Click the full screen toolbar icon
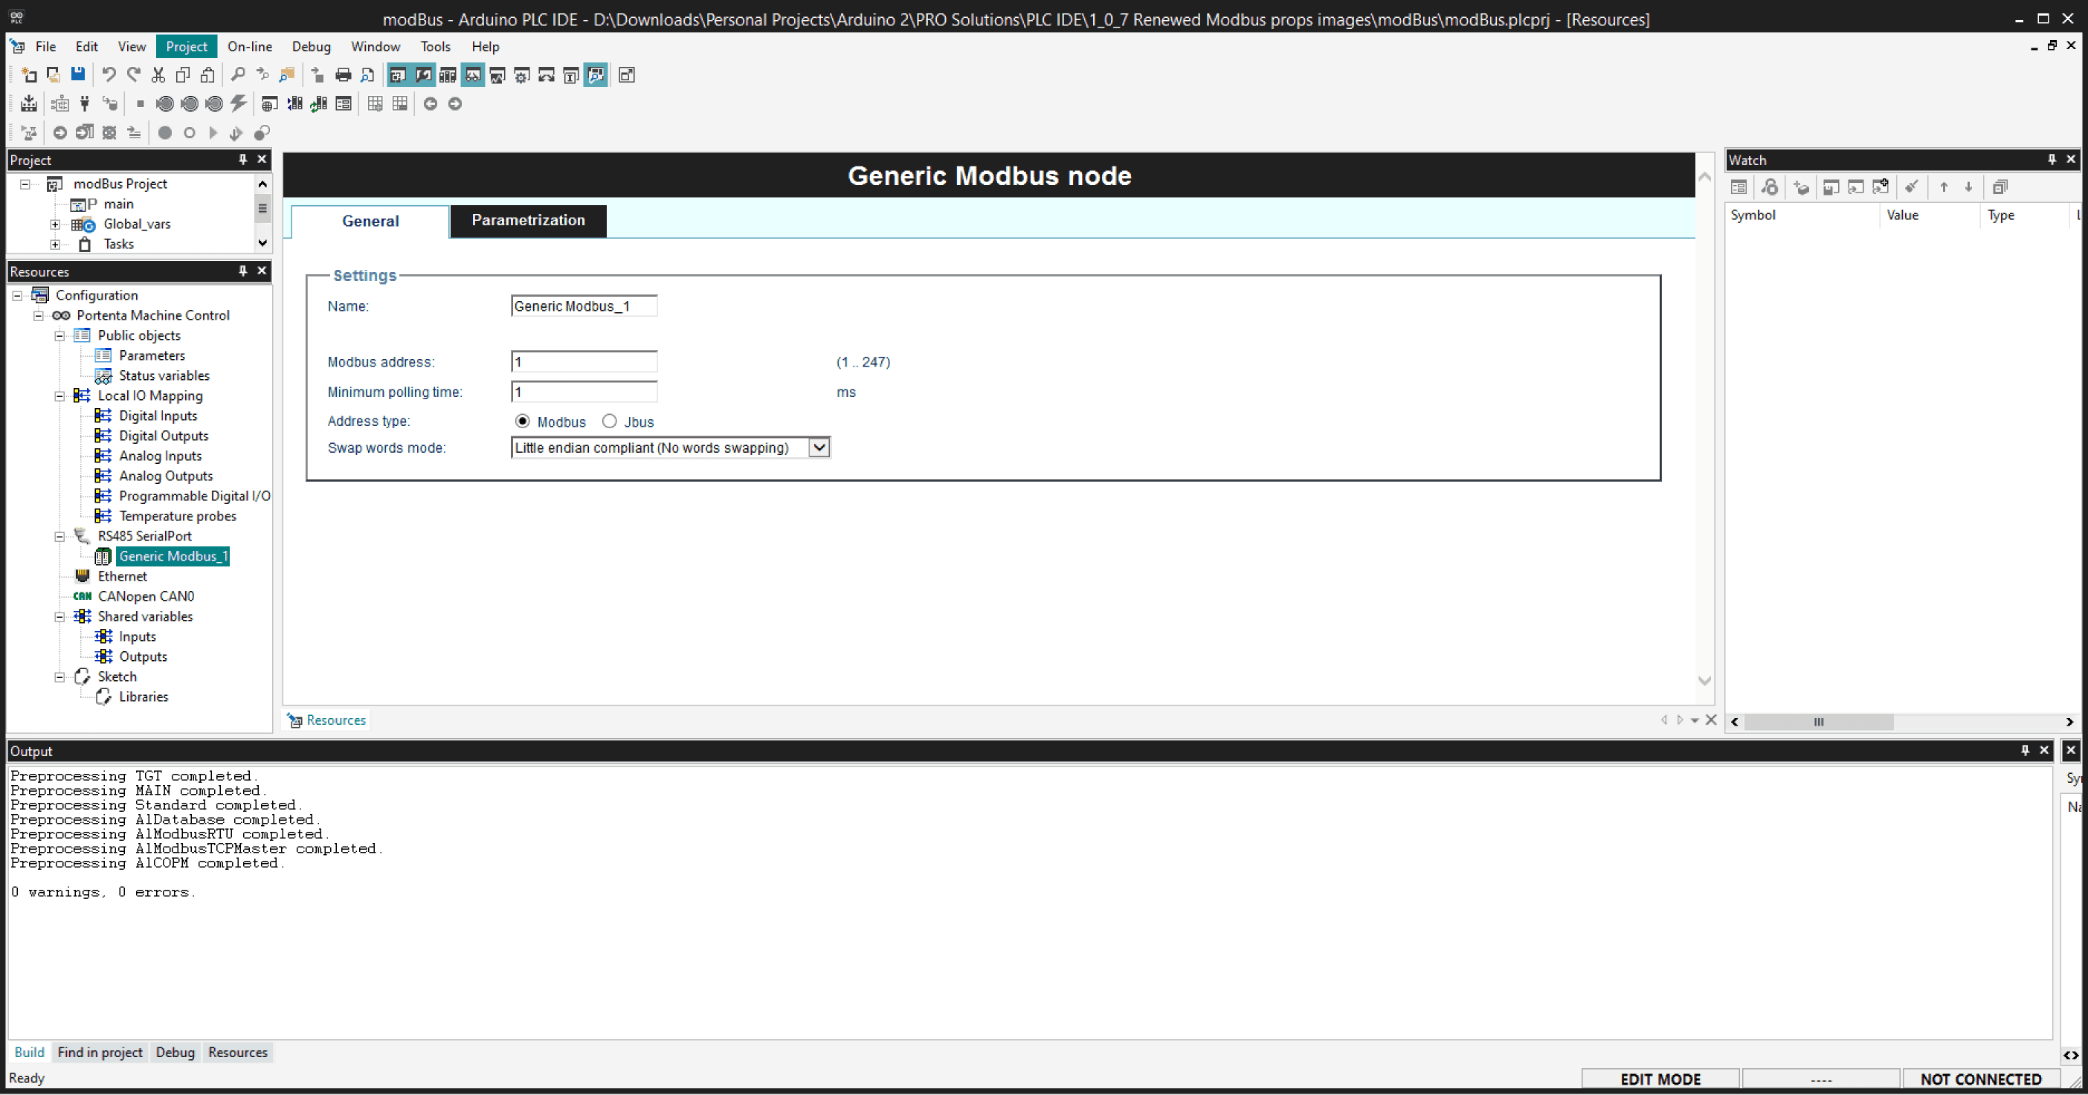The image size is (2088, 1095). click(627, 74)
